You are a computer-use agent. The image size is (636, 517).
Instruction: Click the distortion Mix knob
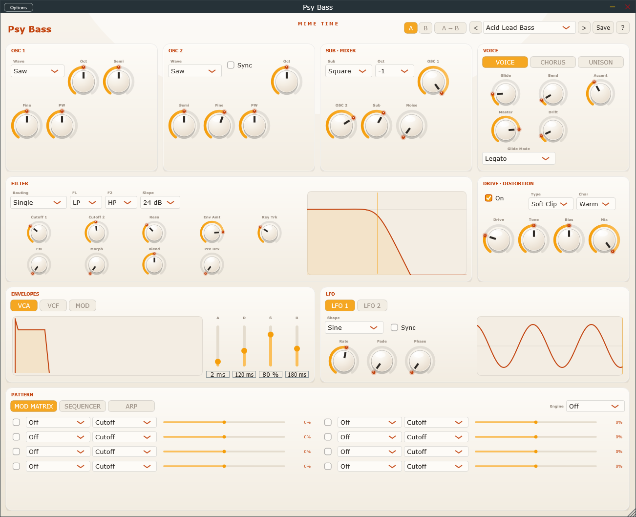coord(604,239)
